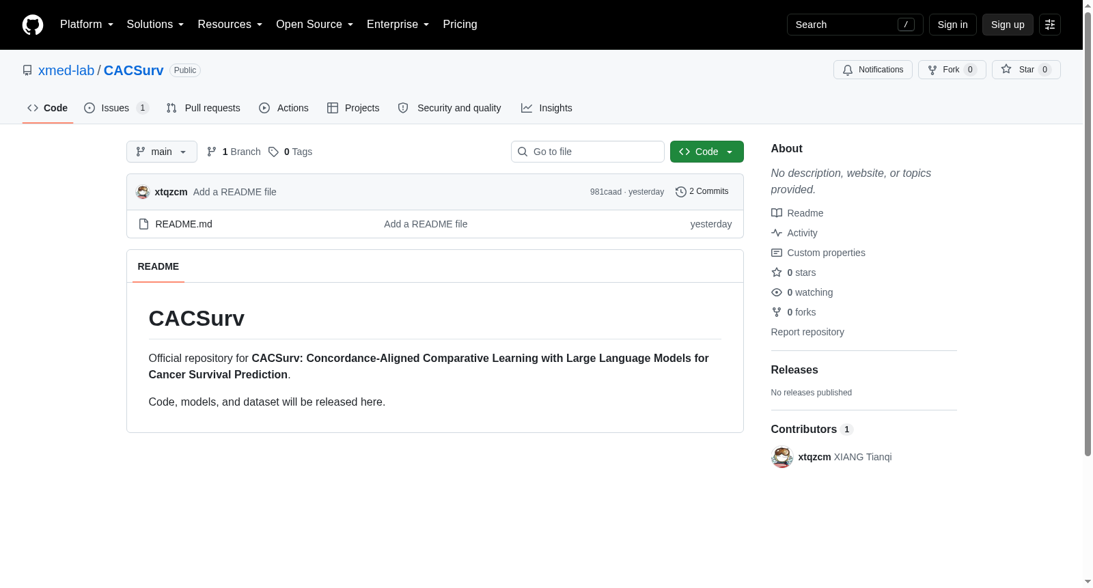Click the pulse icon beside Activity

pyautogui.click(x=777, y=233)
